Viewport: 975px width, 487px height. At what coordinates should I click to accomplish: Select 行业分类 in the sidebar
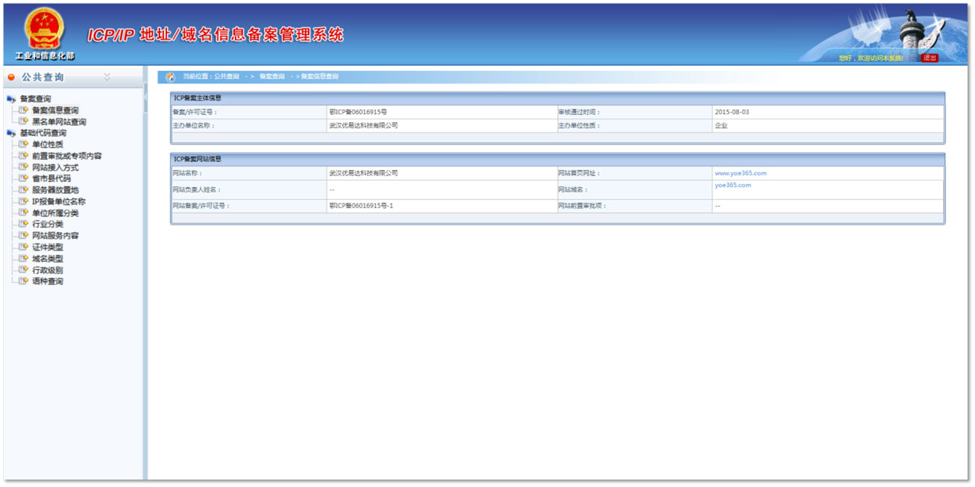tap(48, 224)
